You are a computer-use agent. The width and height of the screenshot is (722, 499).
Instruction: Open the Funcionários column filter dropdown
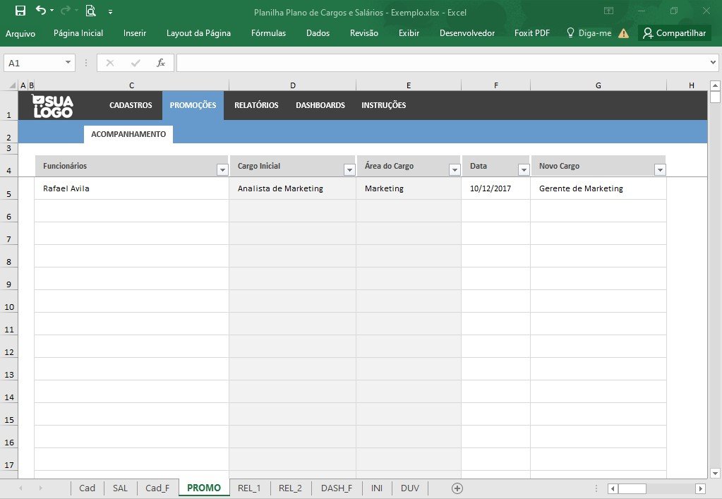click(x=222, y=170)
